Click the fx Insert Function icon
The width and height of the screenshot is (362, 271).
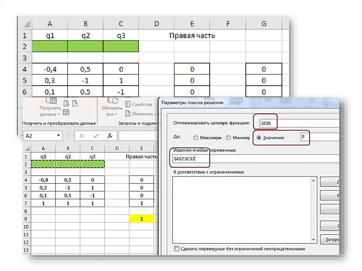(x=110, y=136)
